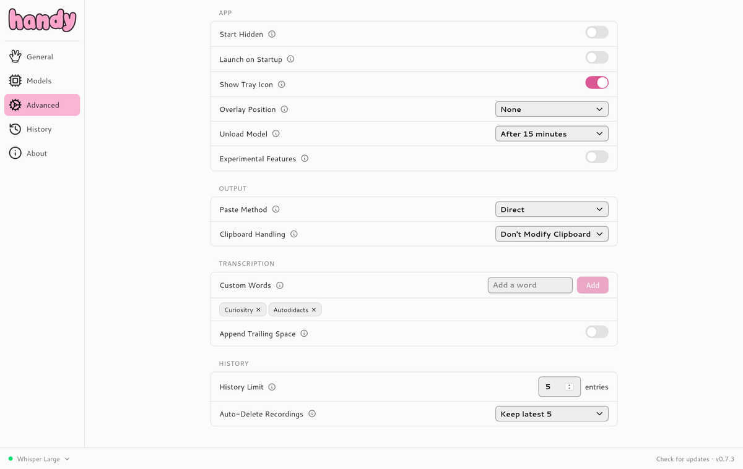Expand the Unload Model dropdown
This screenshot has width=743, height=469.
[x=551, y=134]
